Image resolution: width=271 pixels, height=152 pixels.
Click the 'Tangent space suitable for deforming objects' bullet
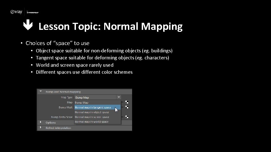tap(102, 58)
